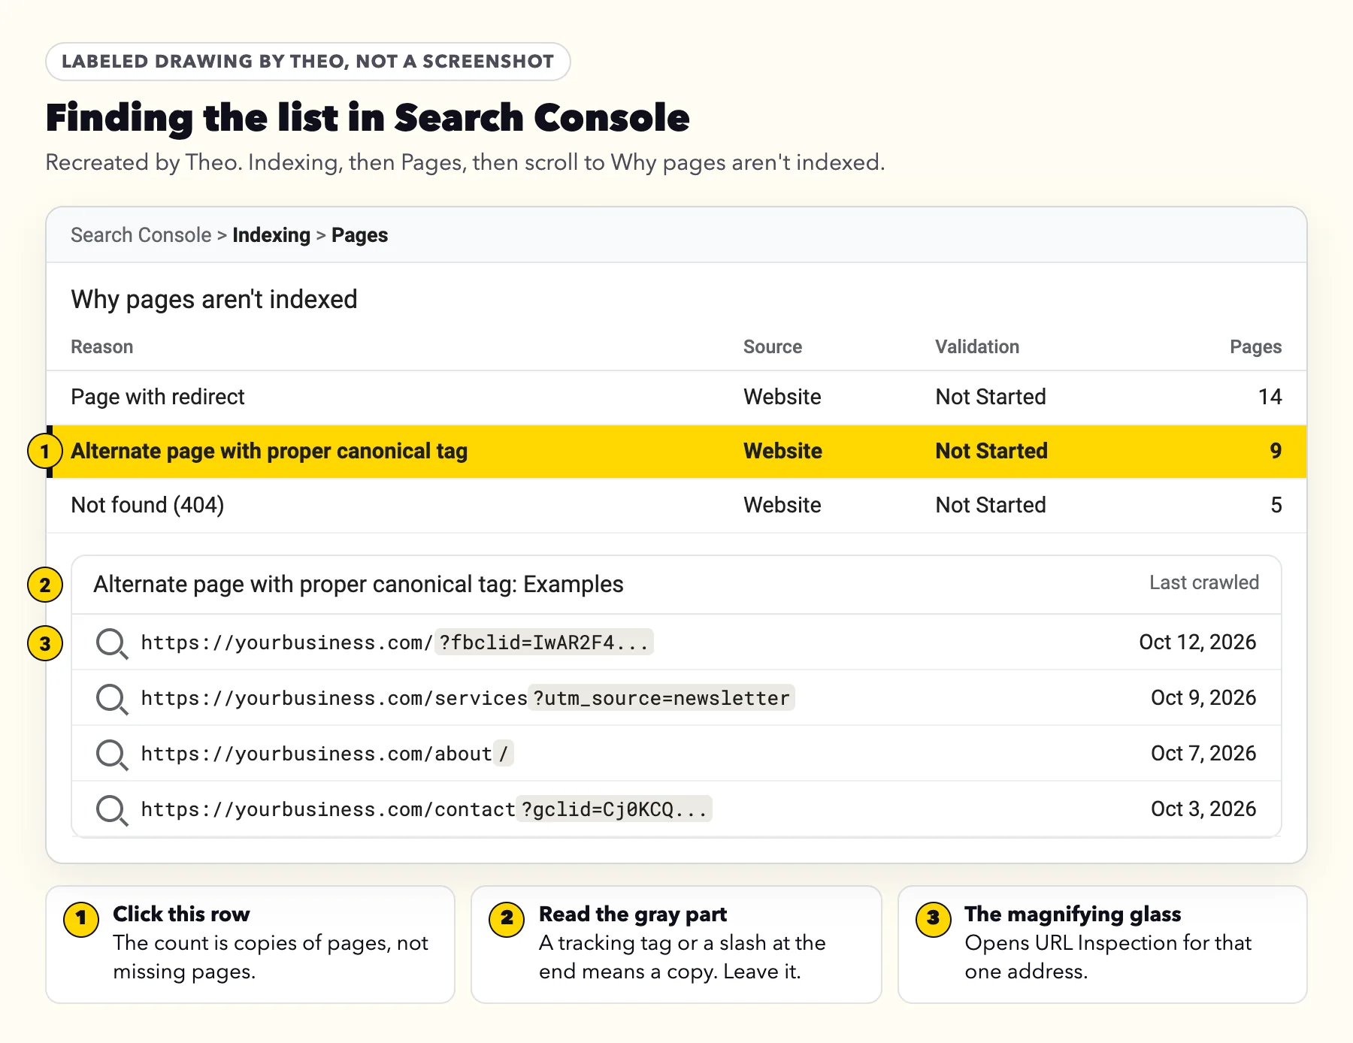Select the URL https://yourbusiness.com/?fbclid=IwAR2F4...
Image resolution: width=1353 pixels, height=1043 pixels.
(x=396, y=642)
